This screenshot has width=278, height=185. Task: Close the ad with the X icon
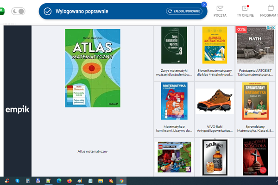tap(274, 28)
